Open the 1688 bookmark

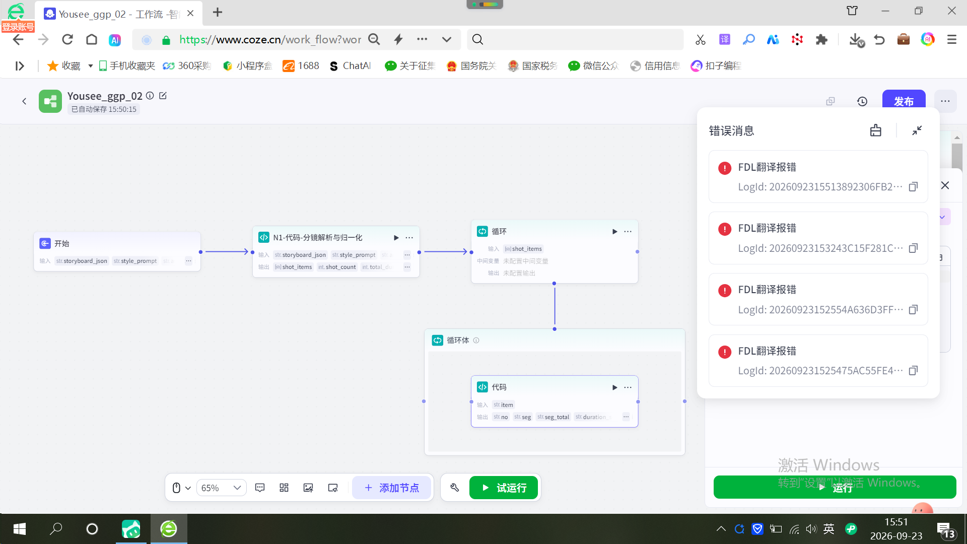click(301, 66)
